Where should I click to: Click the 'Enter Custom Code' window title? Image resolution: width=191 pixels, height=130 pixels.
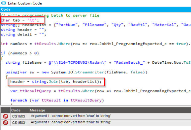[x=25, y=3]
